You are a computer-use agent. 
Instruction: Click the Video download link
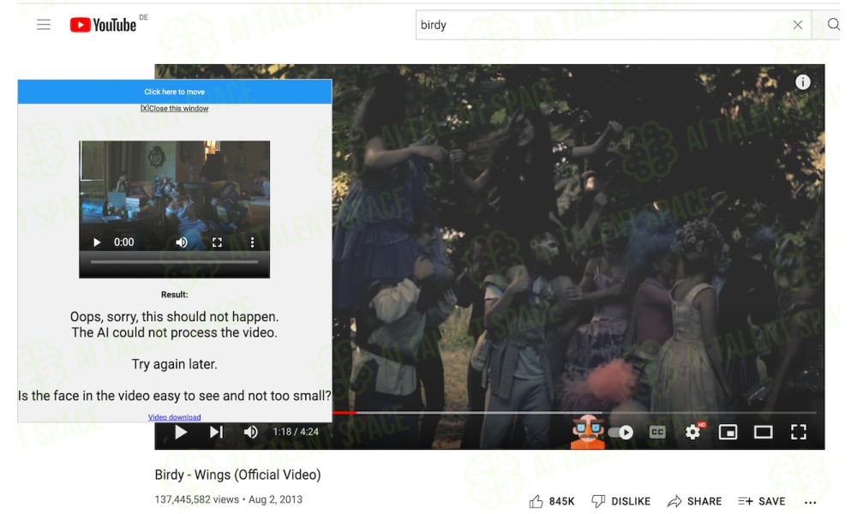(x=174, y=417)
